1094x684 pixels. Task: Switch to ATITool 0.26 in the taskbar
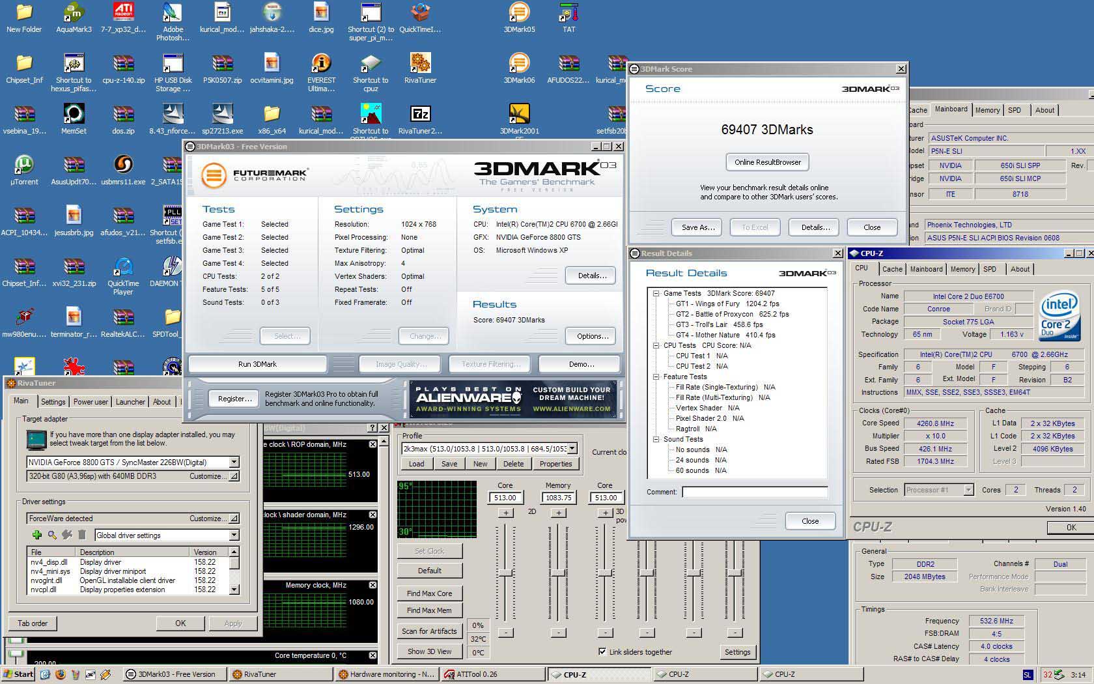click(492, 674)
